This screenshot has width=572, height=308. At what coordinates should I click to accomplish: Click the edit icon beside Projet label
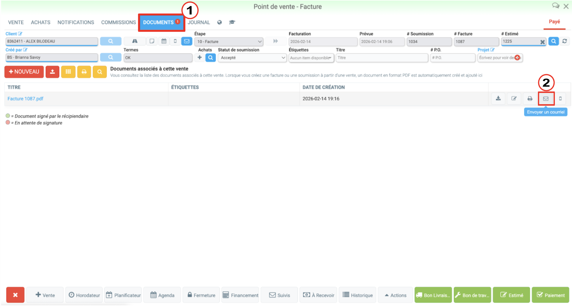(492, 50)
